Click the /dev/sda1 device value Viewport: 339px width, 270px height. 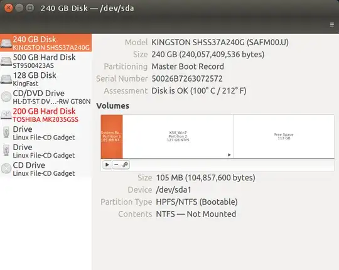pyautogui.click(x=174, y=190)
